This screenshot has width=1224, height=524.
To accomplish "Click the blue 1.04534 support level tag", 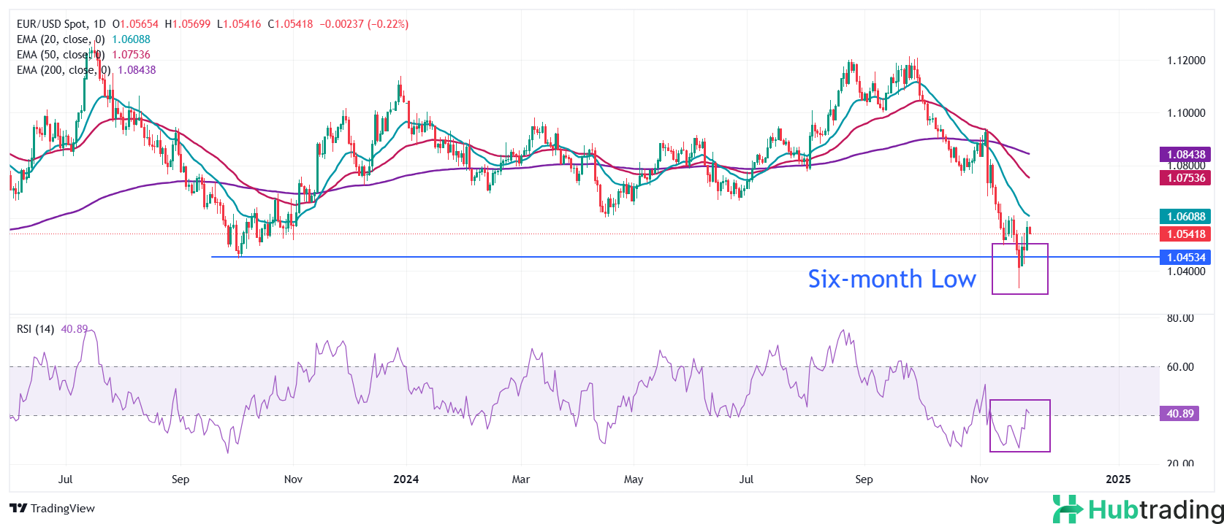I will pos(1185,258).
